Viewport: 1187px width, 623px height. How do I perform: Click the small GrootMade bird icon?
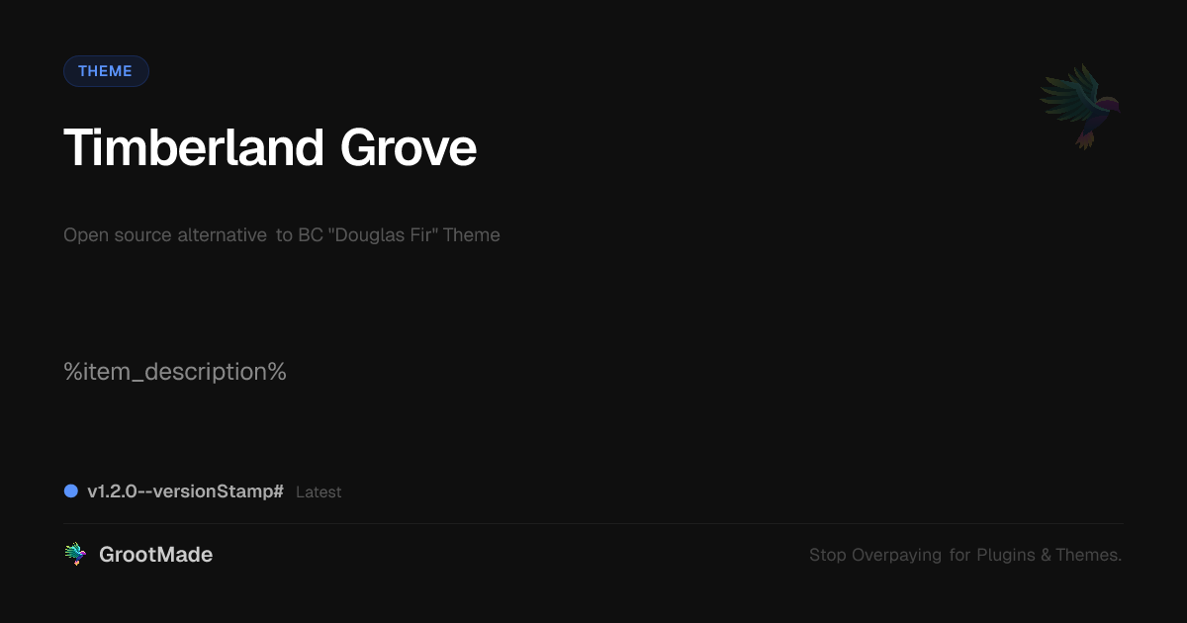[x=75, y=555]
